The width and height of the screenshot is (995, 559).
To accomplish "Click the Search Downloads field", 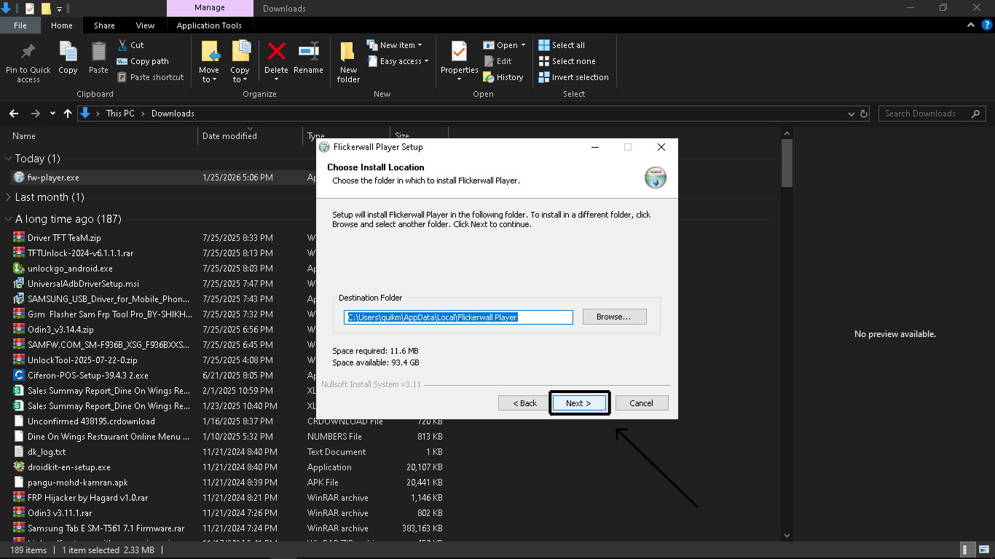I will click(932, 114).
